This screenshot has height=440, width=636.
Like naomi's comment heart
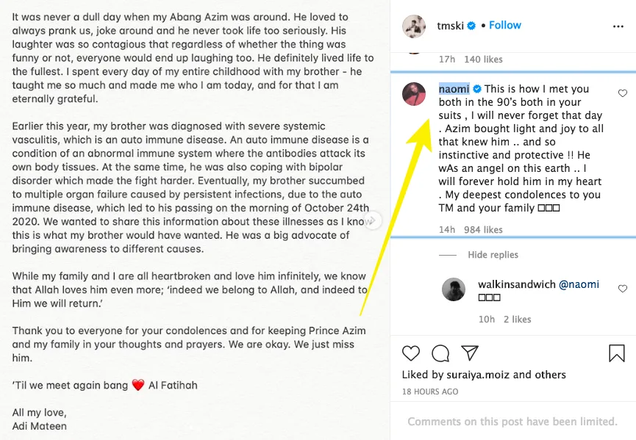click(x=623, y=93)
